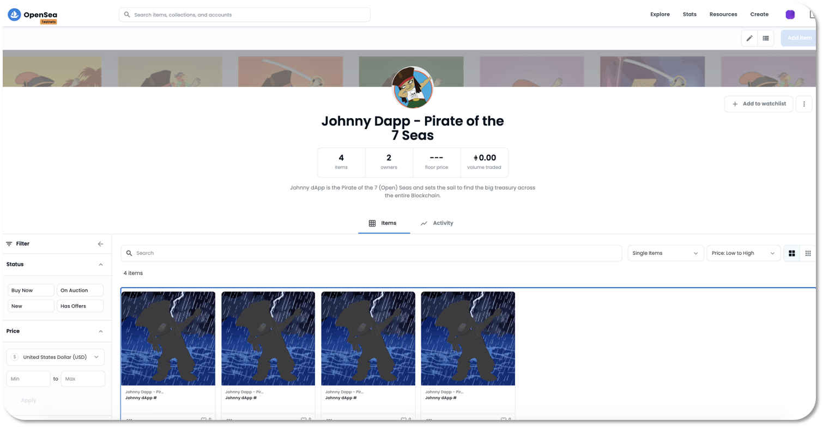Click the plus icon on Add to watchlist
Viewport: 823px width, 427px height.
coord(735,104)
